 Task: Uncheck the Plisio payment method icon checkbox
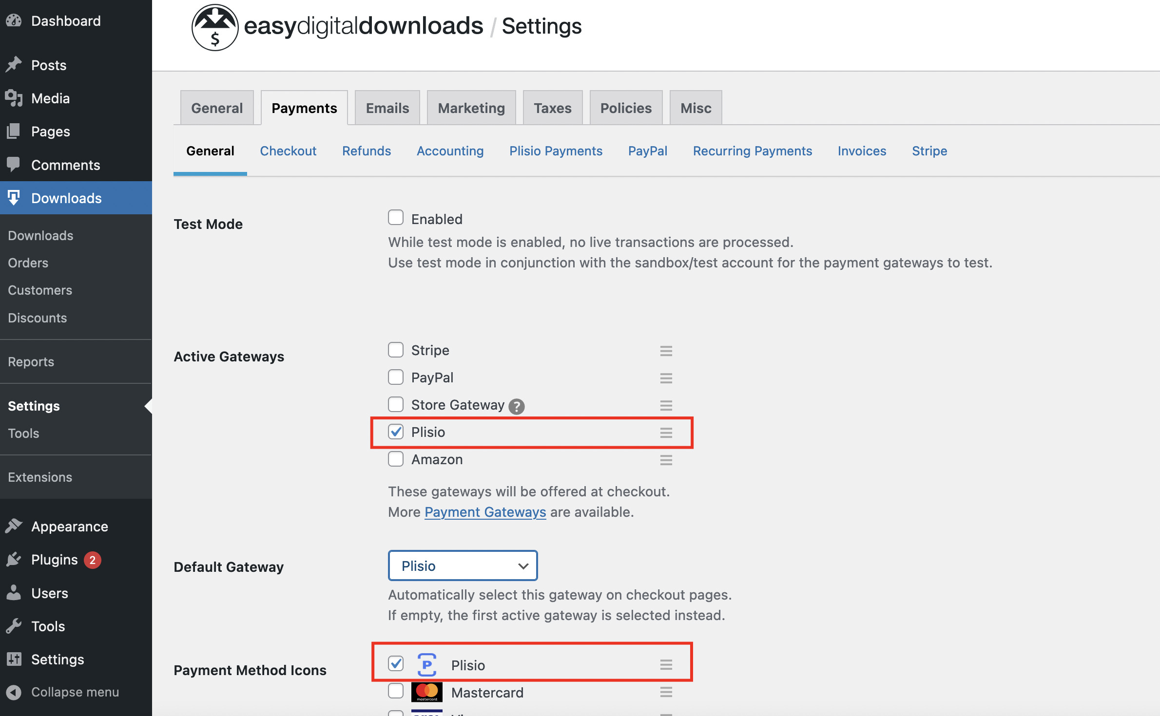pos(396,663)
